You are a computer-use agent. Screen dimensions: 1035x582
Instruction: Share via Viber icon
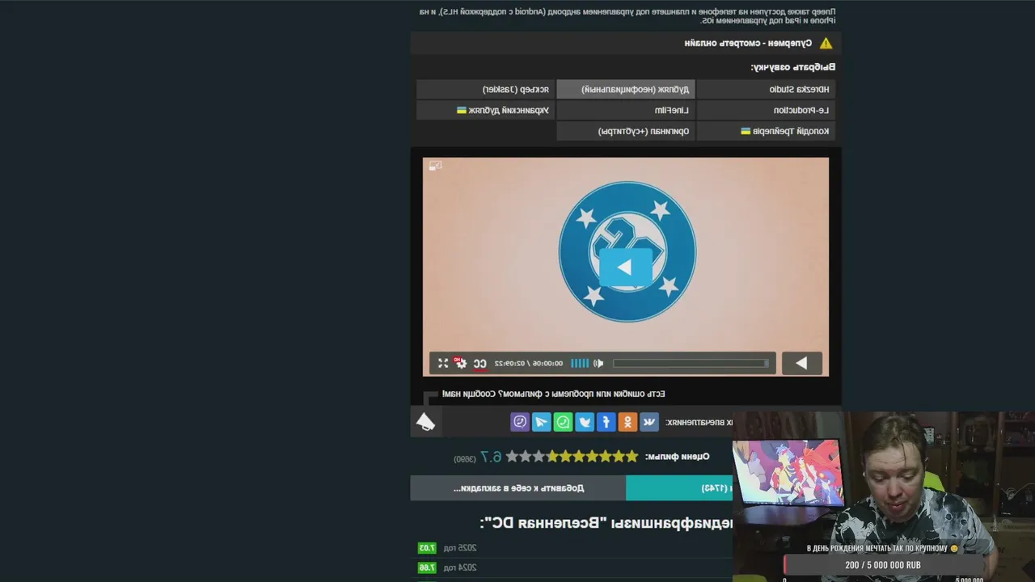(x=520, y=422)
